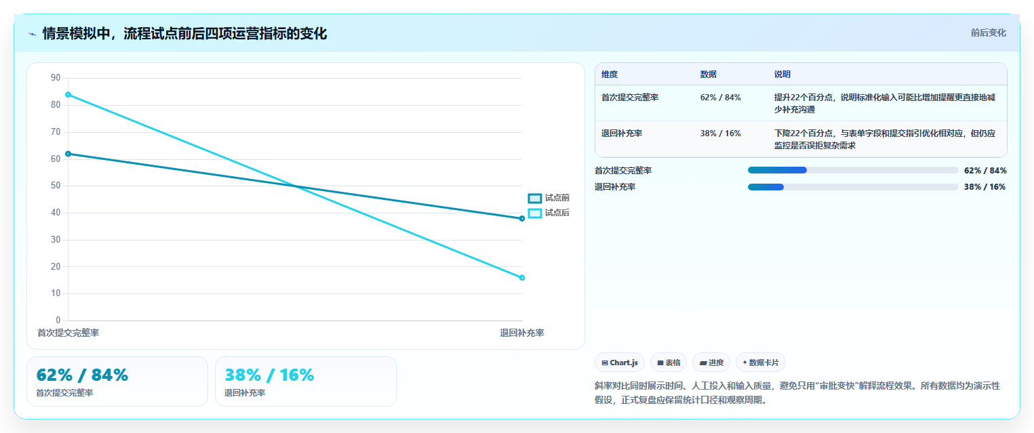The width and height of the screenshot is (1034, 433).
Task: Open the 62% / 84% data card
Action: [117, 382]
